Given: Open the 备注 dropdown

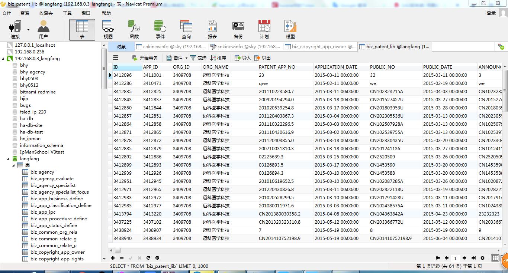Looking at the screenshot, I should pos(177,58).
